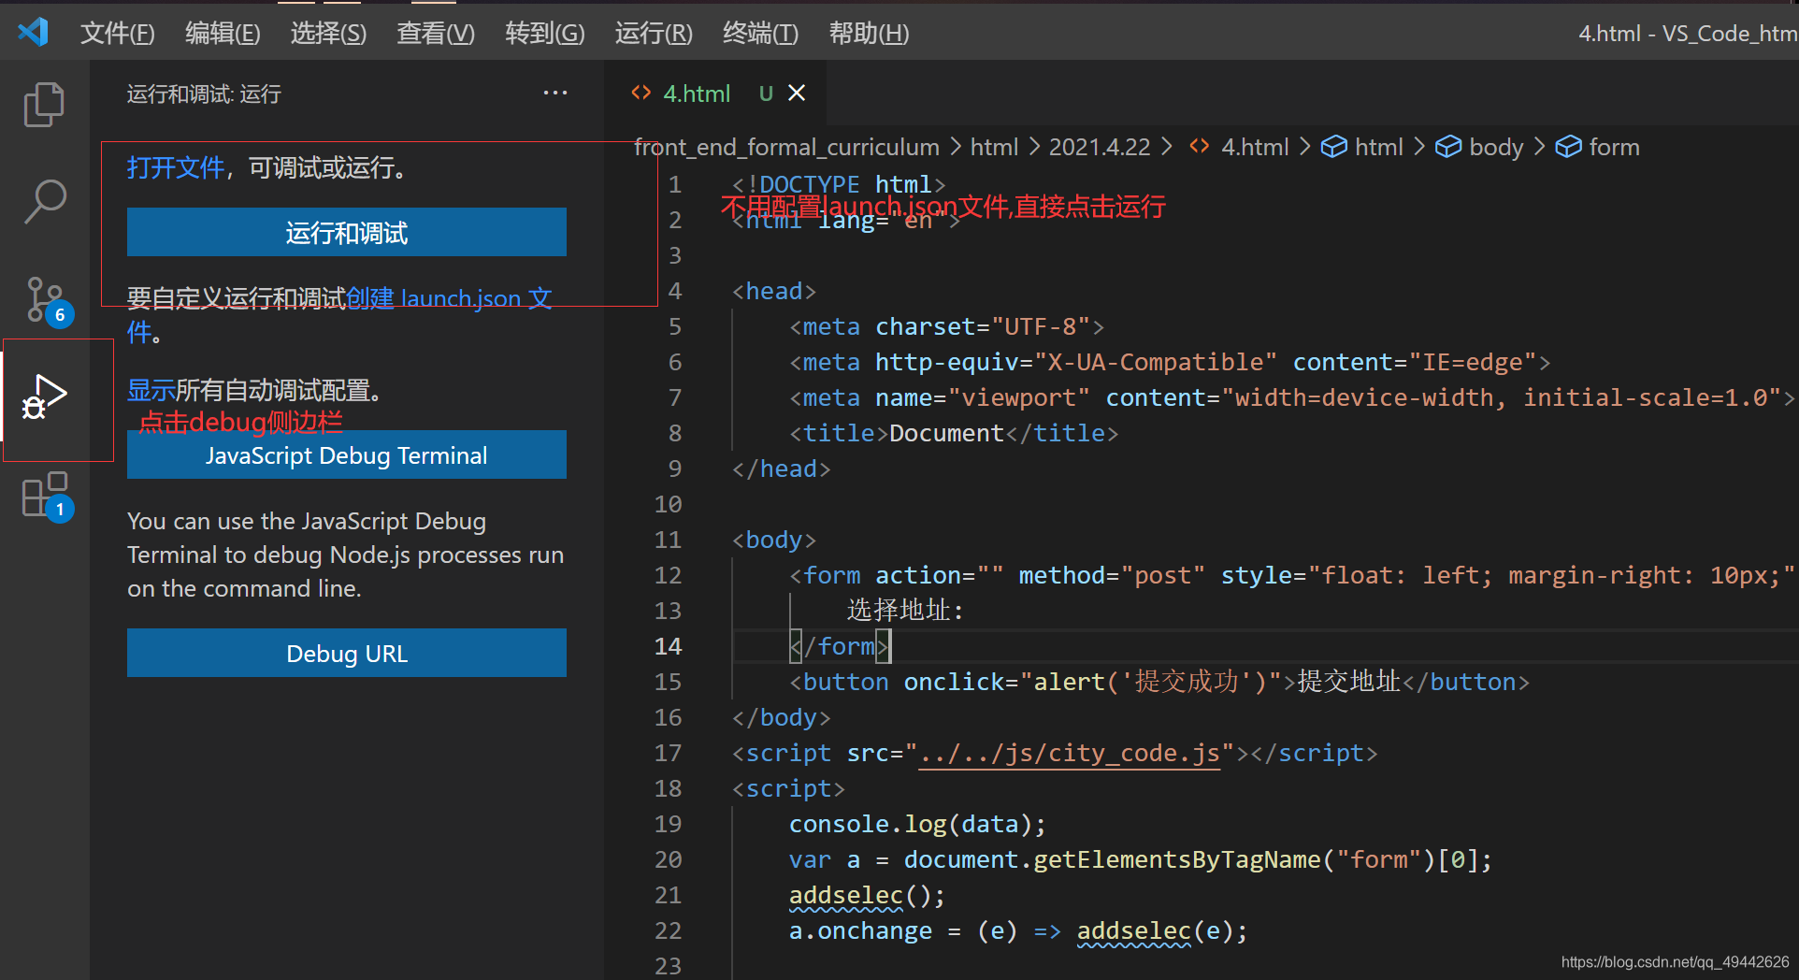Click the VS Code logo icon

(x=34, y=33)
